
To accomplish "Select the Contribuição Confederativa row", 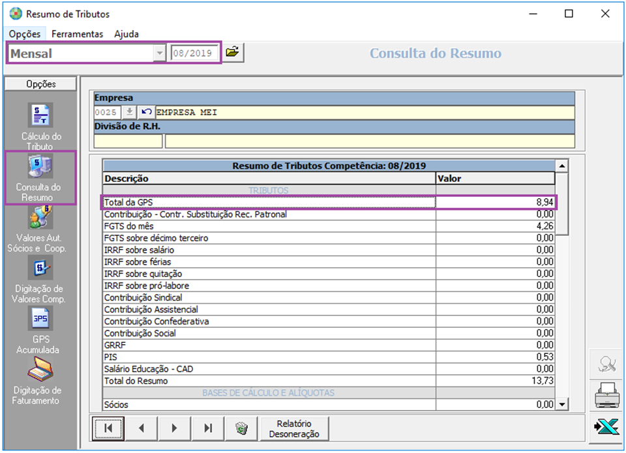I will 329,321.
